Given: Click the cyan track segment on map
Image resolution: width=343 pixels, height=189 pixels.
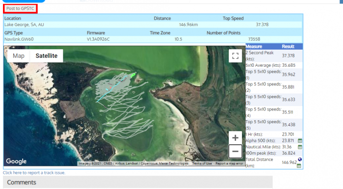Looking at the screenshot, I should [107, 94].
